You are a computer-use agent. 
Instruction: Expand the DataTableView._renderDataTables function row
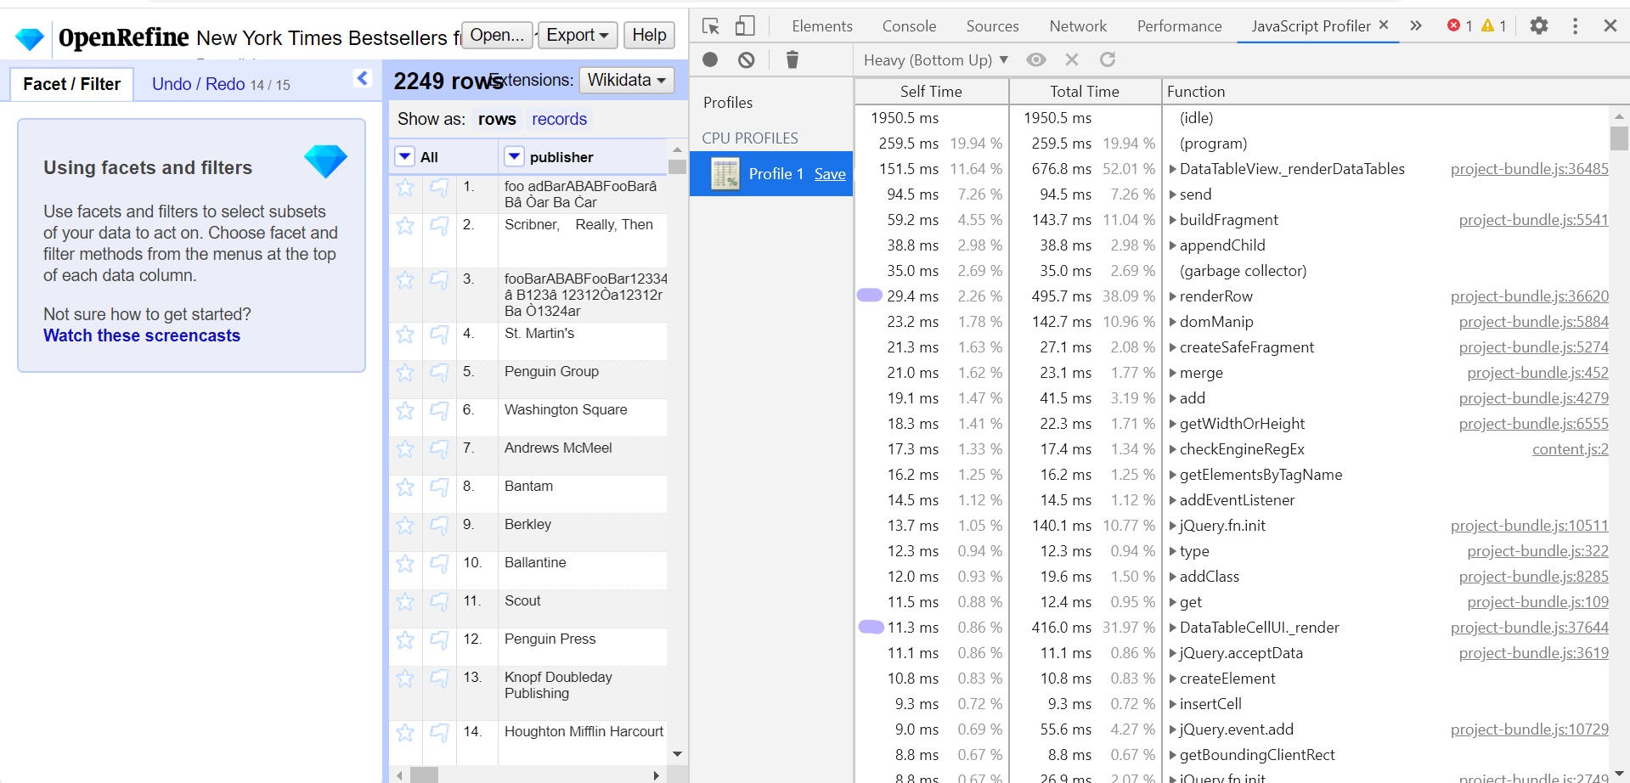1173,169
